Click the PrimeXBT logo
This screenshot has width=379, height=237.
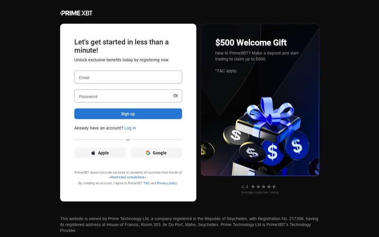tap(76, 13)
